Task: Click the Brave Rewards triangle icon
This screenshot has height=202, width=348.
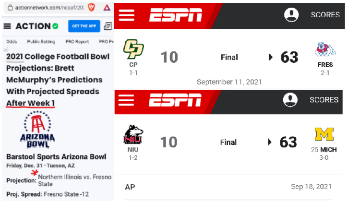Action: tap(106, 8)
